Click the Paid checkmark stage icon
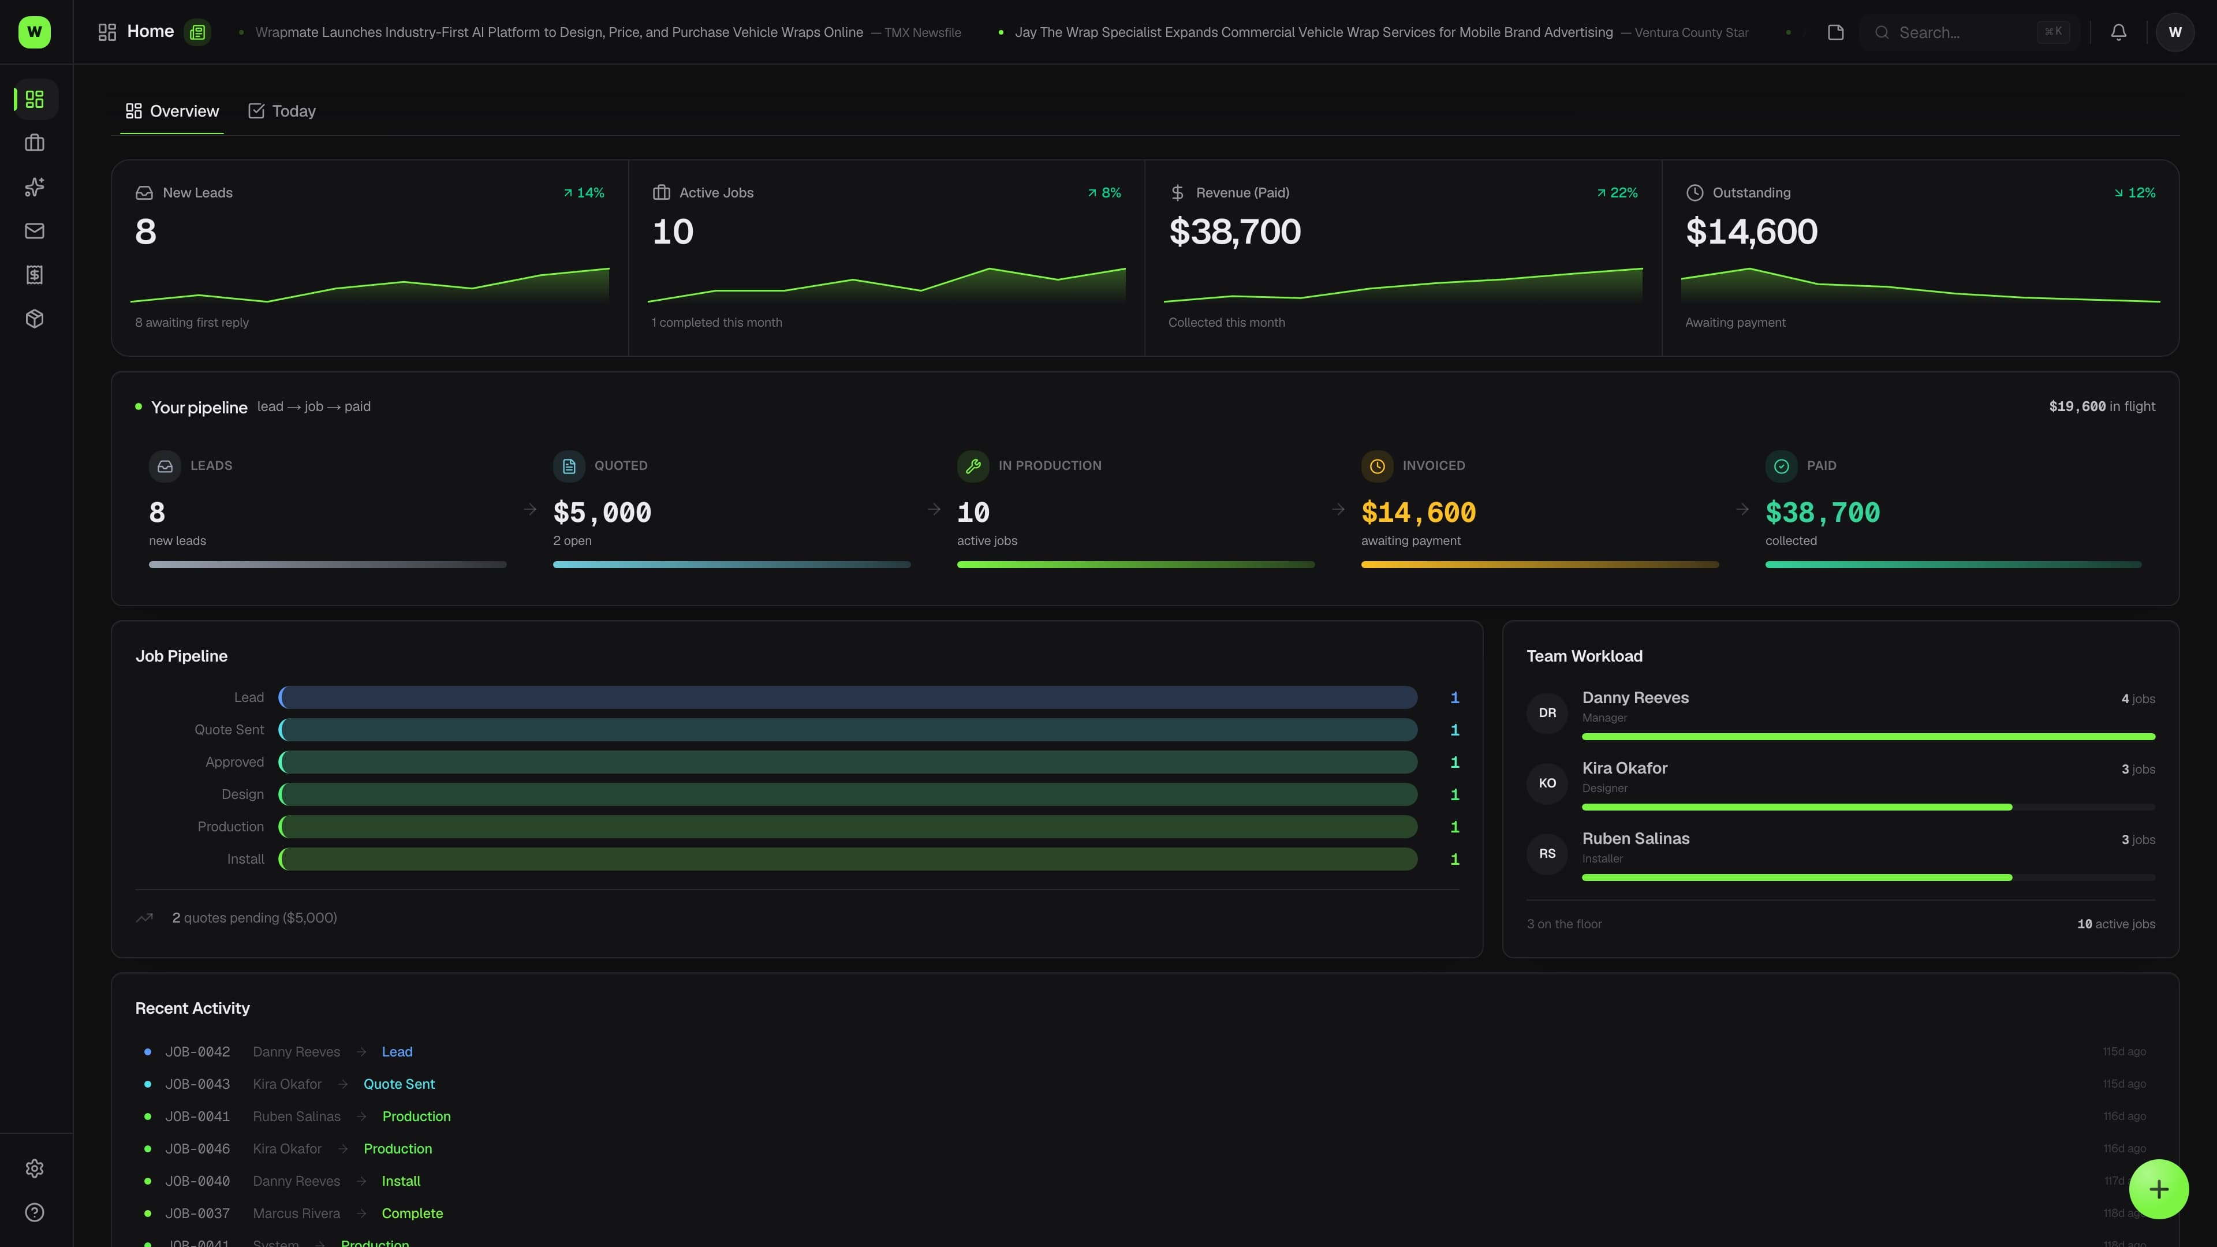The image size is (2217, 1247). point(1782,465)
